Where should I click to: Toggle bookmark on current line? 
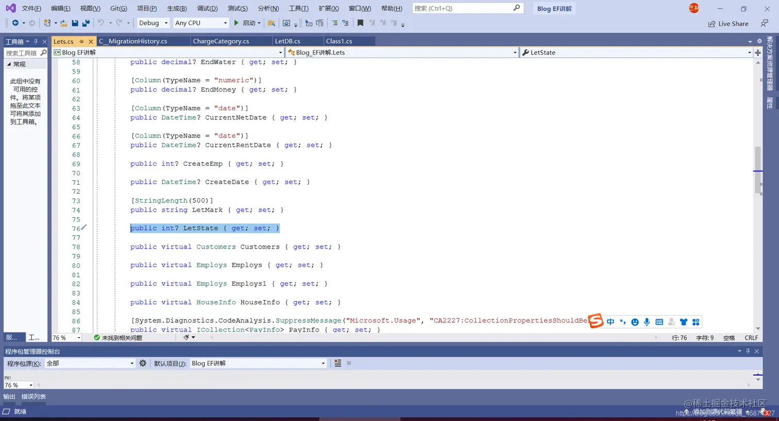(360, 23)
